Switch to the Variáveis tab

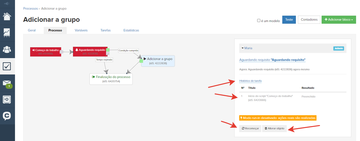(81, 30)
